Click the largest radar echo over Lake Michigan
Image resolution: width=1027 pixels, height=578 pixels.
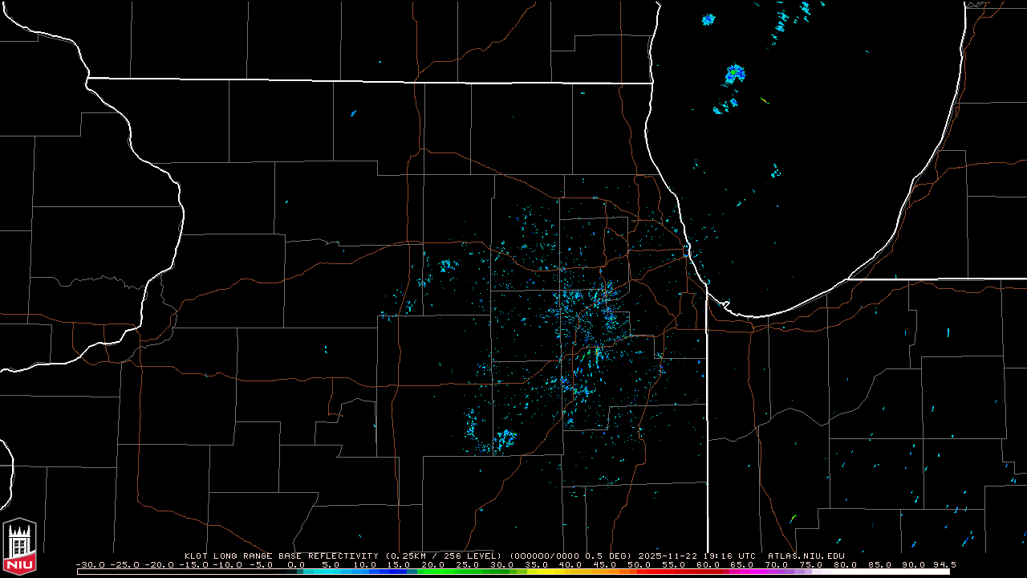tap(735, 75)
